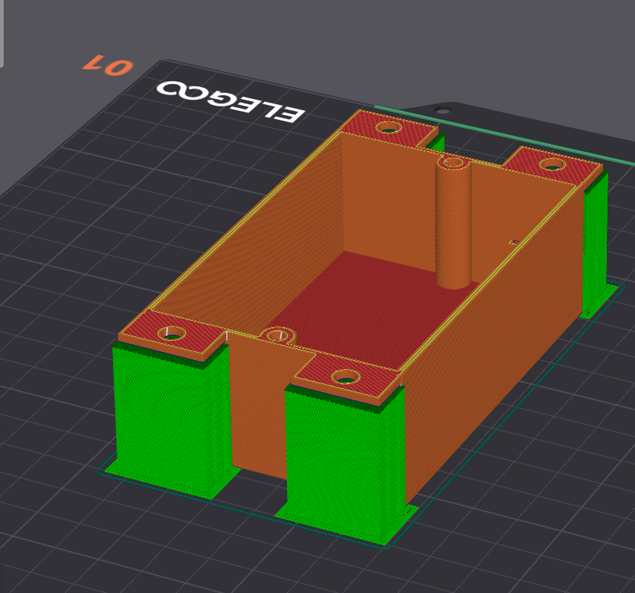Click the screw hole on the front-right mounting tab

[x=346, y=377]
